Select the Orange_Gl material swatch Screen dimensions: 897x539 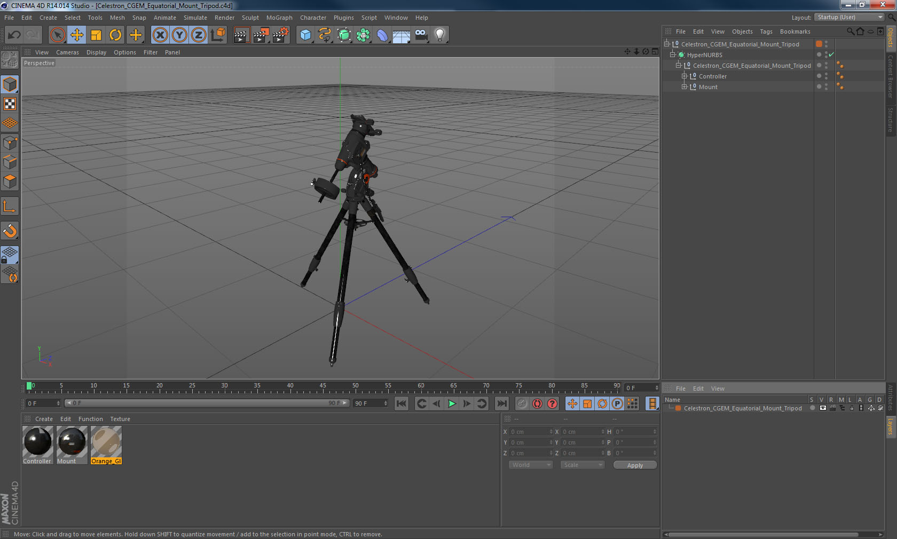point(106,445)
